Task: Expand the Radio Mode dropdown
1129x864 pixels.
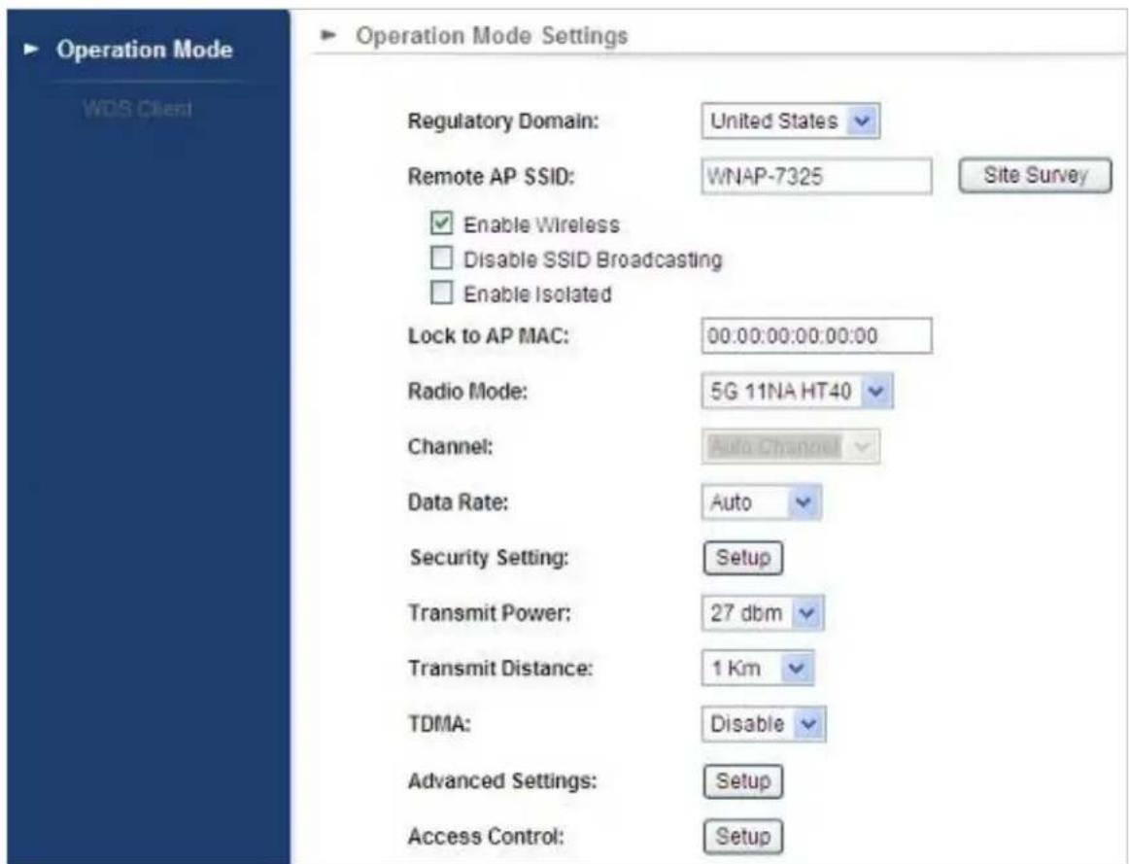Action: point(797,391)
